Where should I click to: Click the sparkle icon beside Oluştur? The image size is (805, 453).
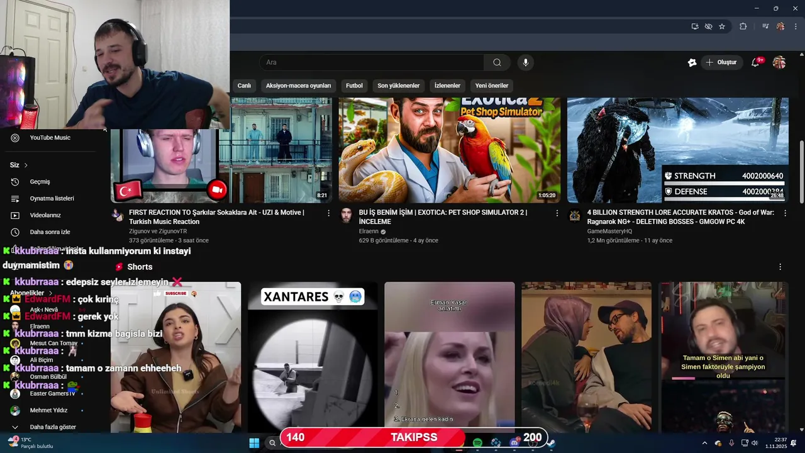click(692, 62)
